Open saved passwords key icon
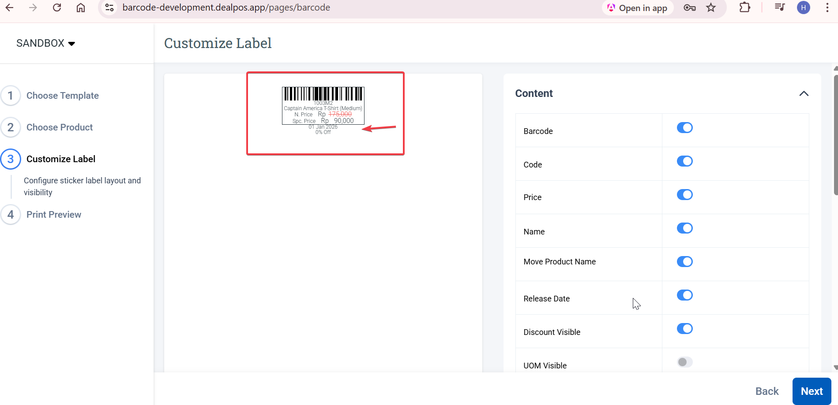The height and width of the screenshot is (405, 838). click(690, 7)
